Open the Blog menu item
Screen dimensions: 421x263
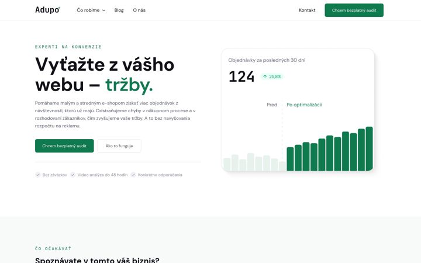click(119, 10)
